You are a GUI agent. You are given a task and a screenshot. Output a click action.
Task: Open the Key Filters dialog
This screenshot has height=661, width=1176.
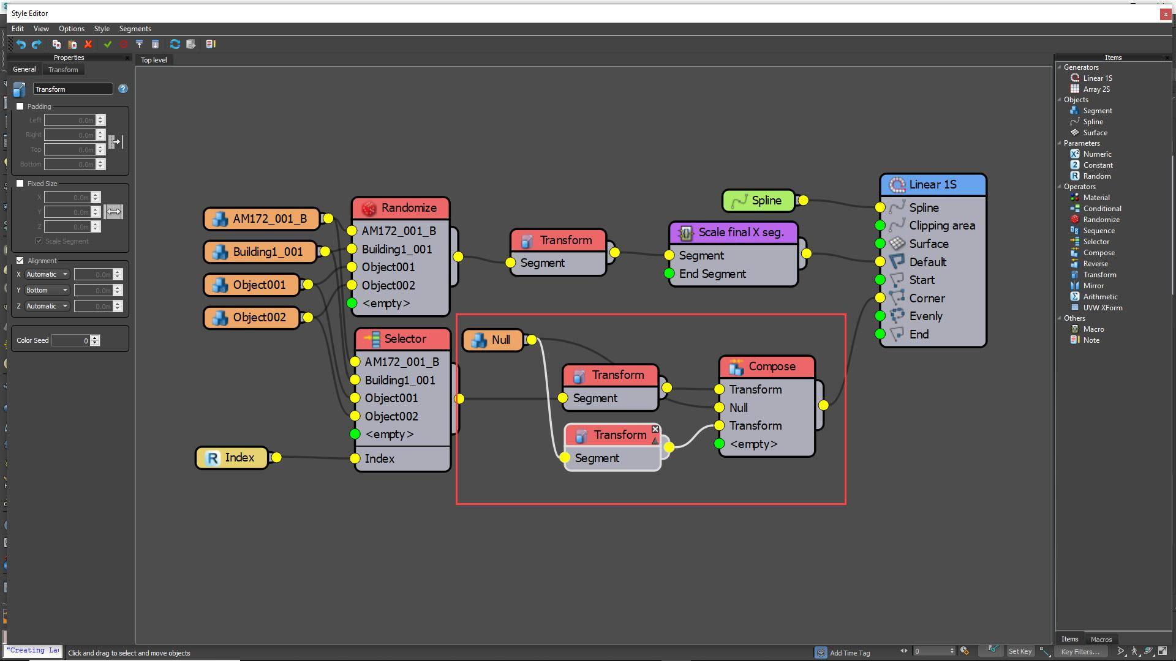(x=1081, y=651)
